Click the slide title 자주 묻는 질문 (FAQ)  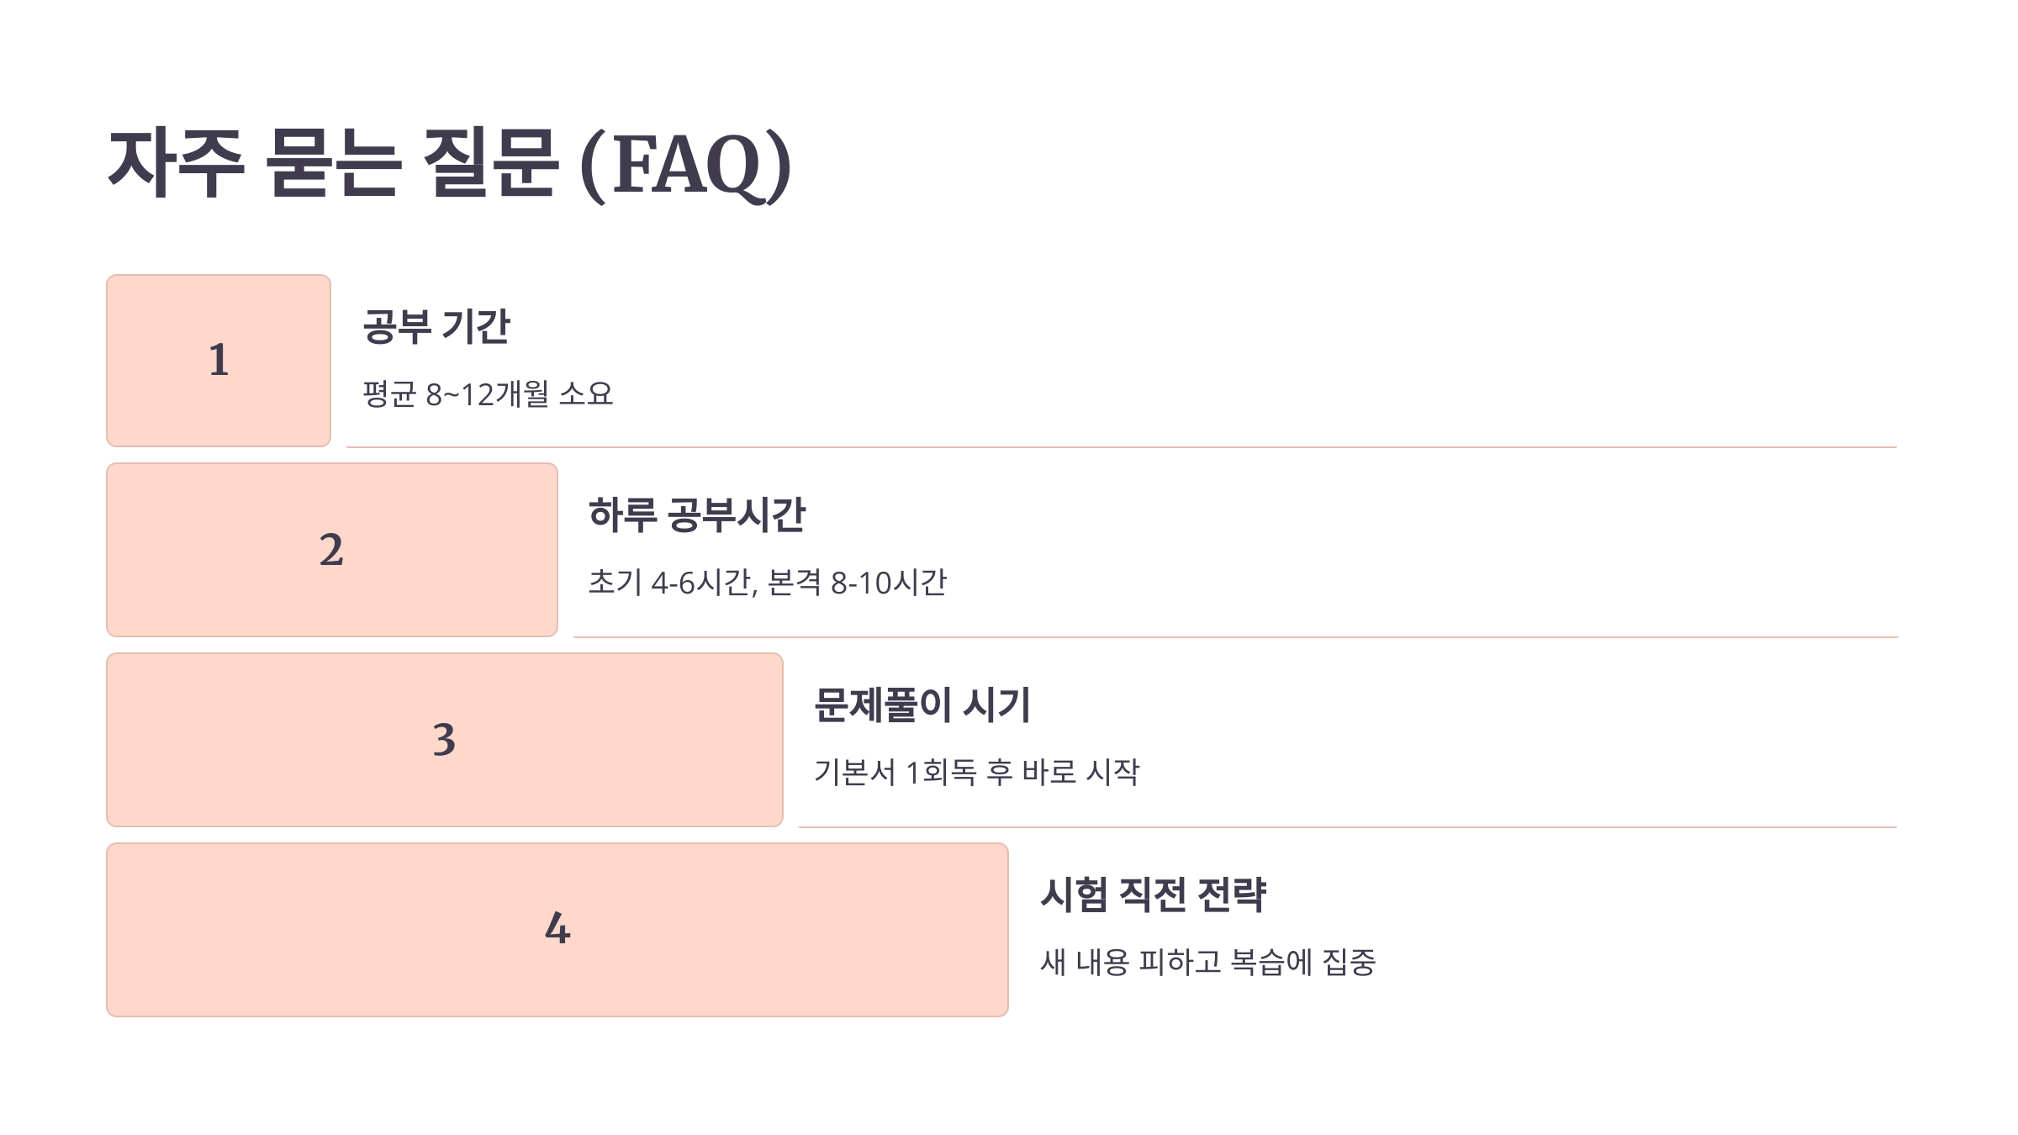450,164
